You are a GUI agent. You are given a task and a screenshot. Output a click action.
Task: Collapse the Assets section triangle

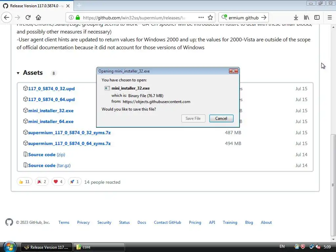coord(18,73)
